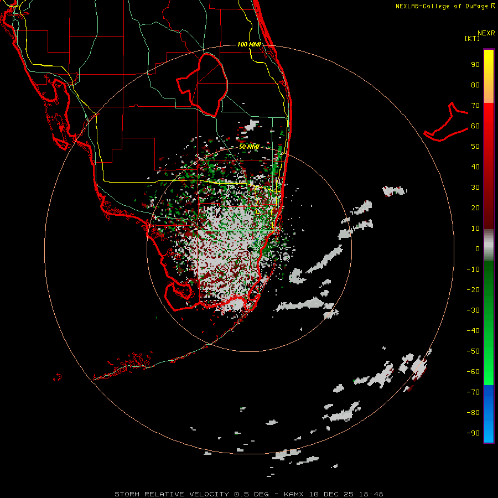Click the Storm Relative Velocity footer caption
Viewport: 498px width, 498px height.
(x=248, y=494)
